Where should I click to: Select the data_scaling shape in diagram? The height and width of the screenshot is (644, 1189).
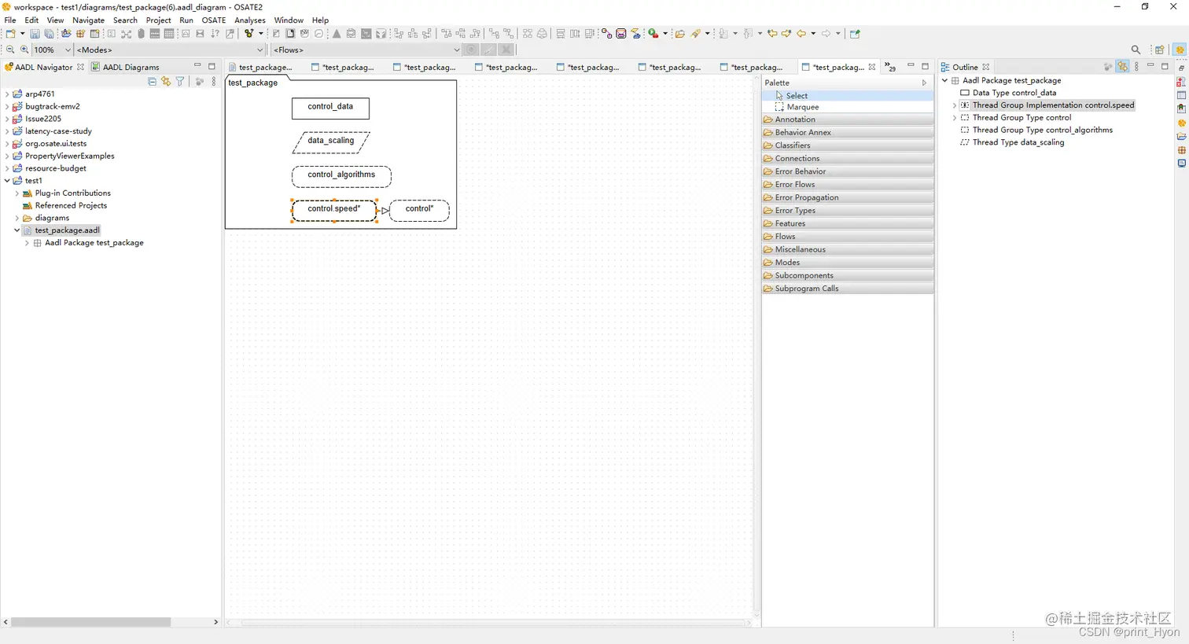coord(331,142)
